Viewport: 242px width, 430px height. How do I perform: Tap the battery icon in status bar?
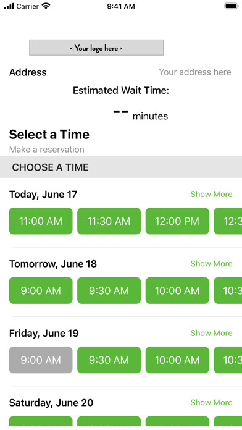(x=232, y=6)
